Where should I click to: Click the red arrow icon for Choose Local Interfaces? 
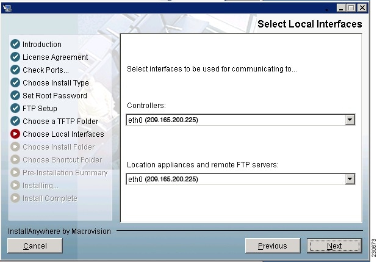[x=15, y=134]
